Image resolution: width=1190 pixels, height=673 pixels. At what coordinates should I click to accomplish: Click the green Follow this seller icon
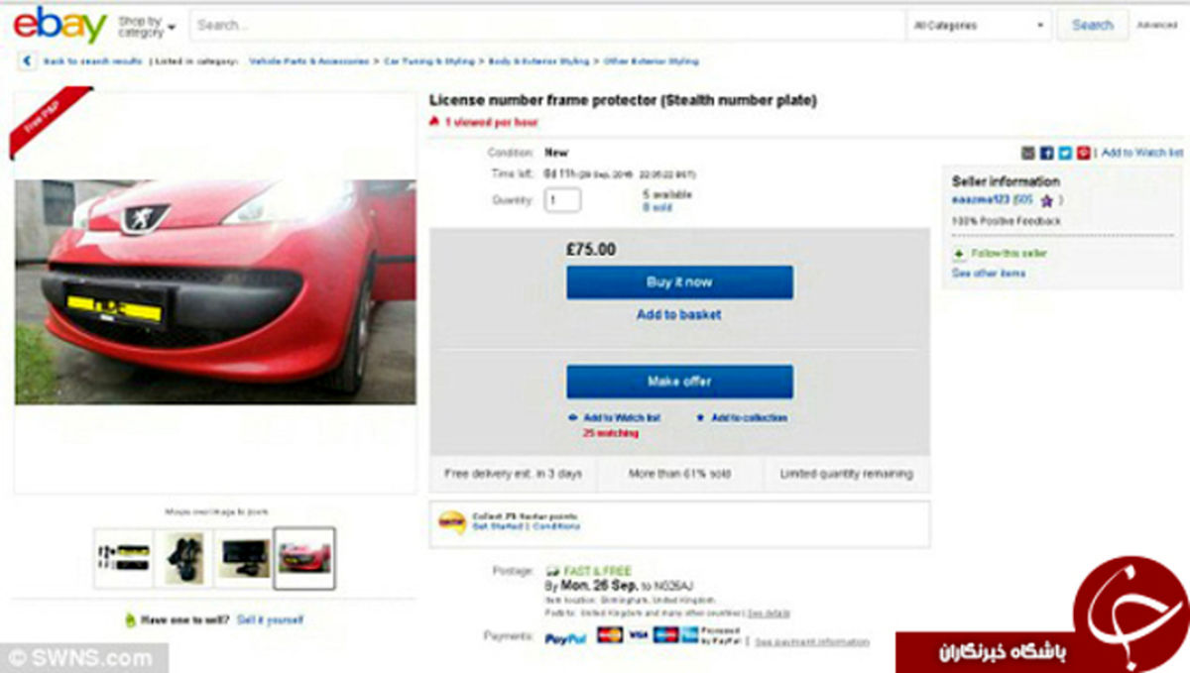[x=959, y=254]
